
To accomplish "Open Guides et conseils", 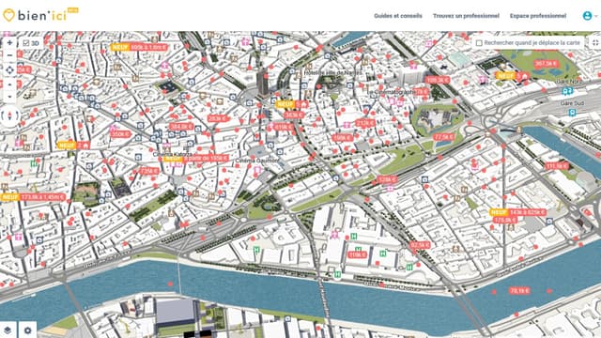I will 398,16.
